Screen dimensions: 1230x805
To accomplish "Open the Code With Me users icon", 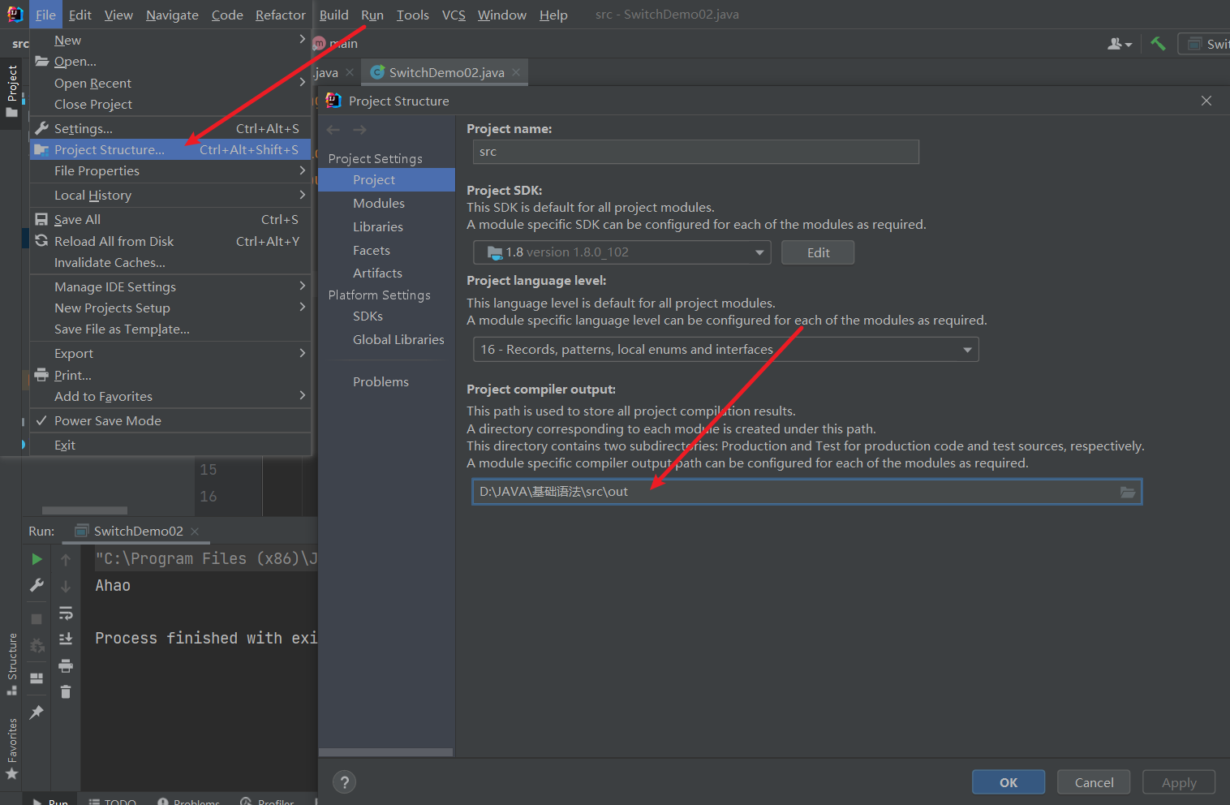I will [x=1120, y=44].
